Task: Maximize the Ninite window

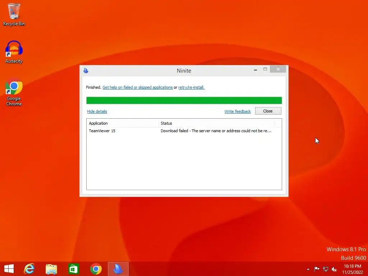Action: [x=265, y=69]
